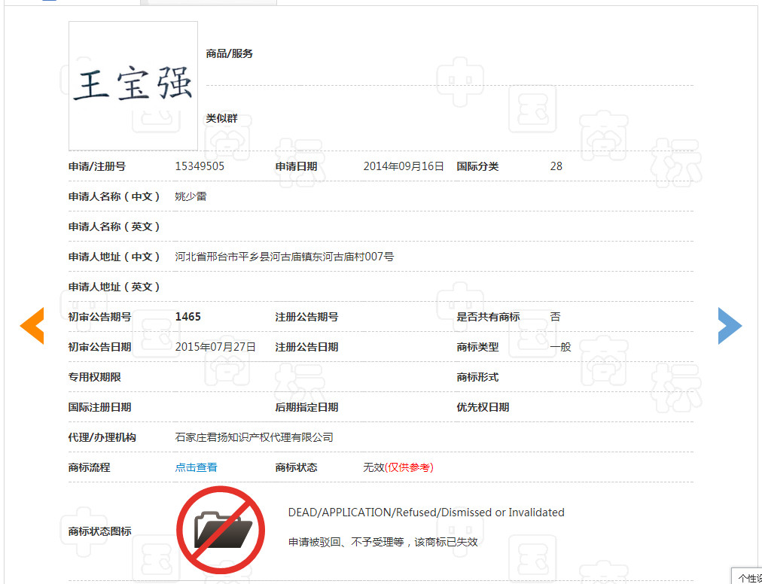This screenshot has width=762, height=584.
Task: Advance to next record via arrow icon
Action: (x=730, y=326)
